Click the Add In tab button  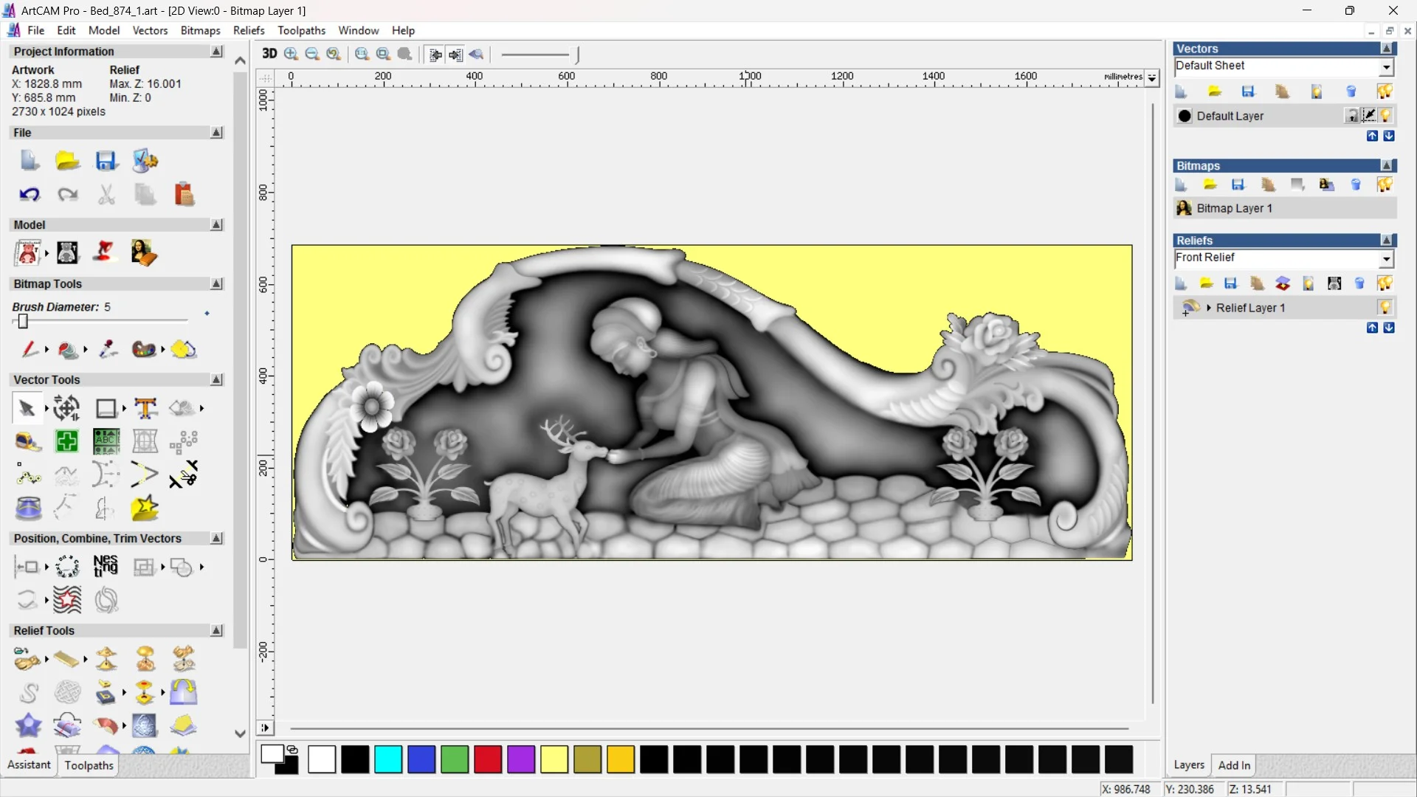(1233, 765)
